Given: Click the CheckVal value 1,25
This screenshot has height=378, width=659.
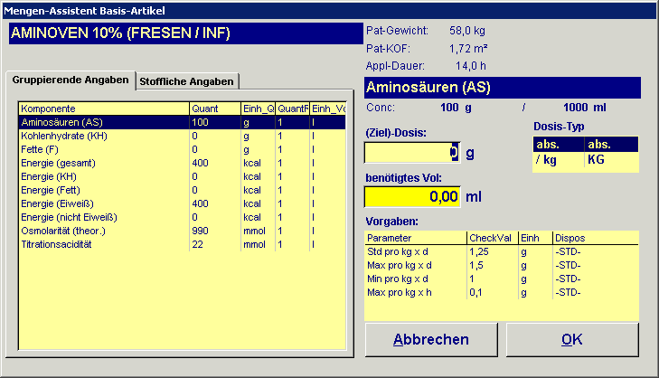Looking at the screenshot, I should click(x=479, y=252).
